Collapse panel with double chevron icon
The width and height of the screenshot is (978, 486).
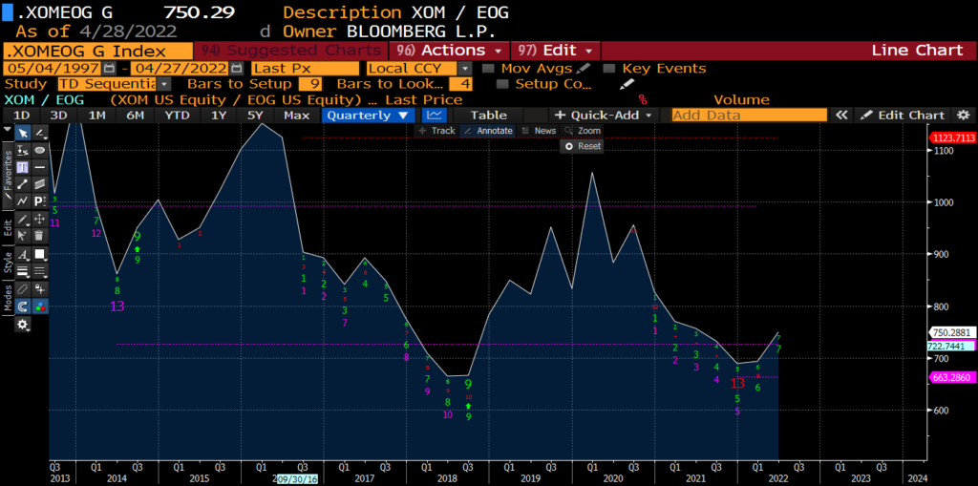(842, 116)
